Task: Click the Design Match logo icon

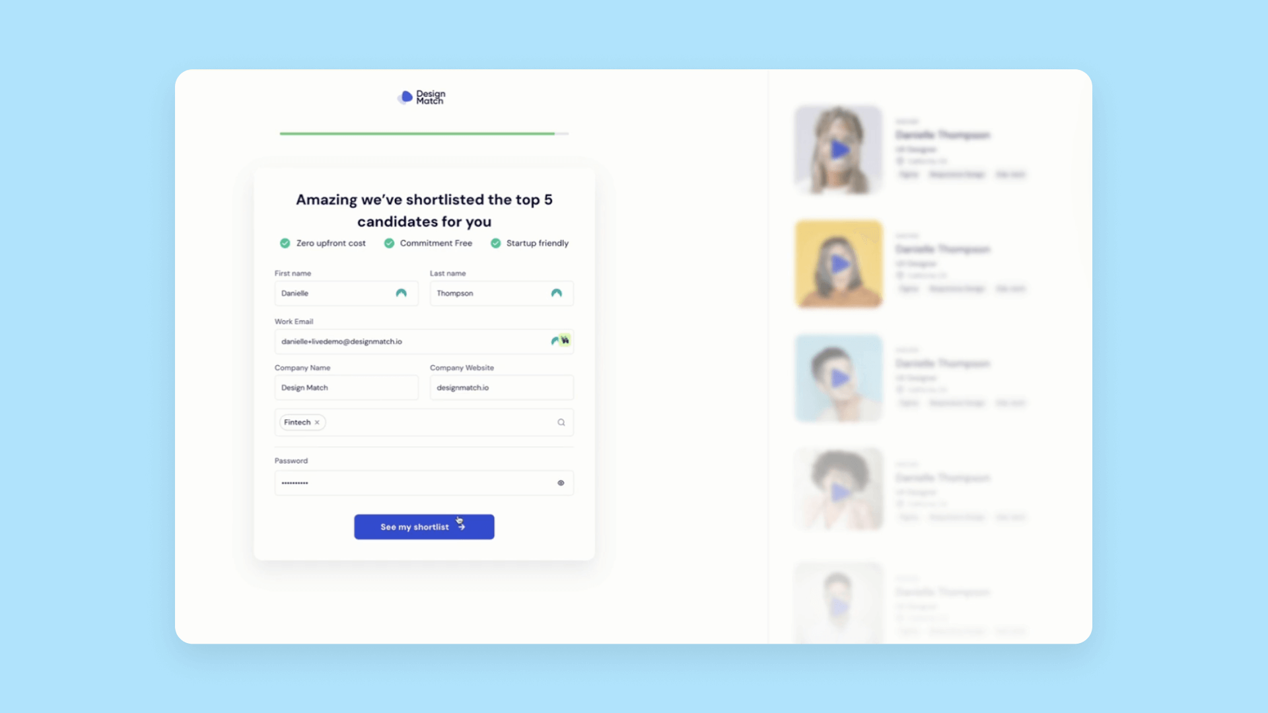Action: 406,96
